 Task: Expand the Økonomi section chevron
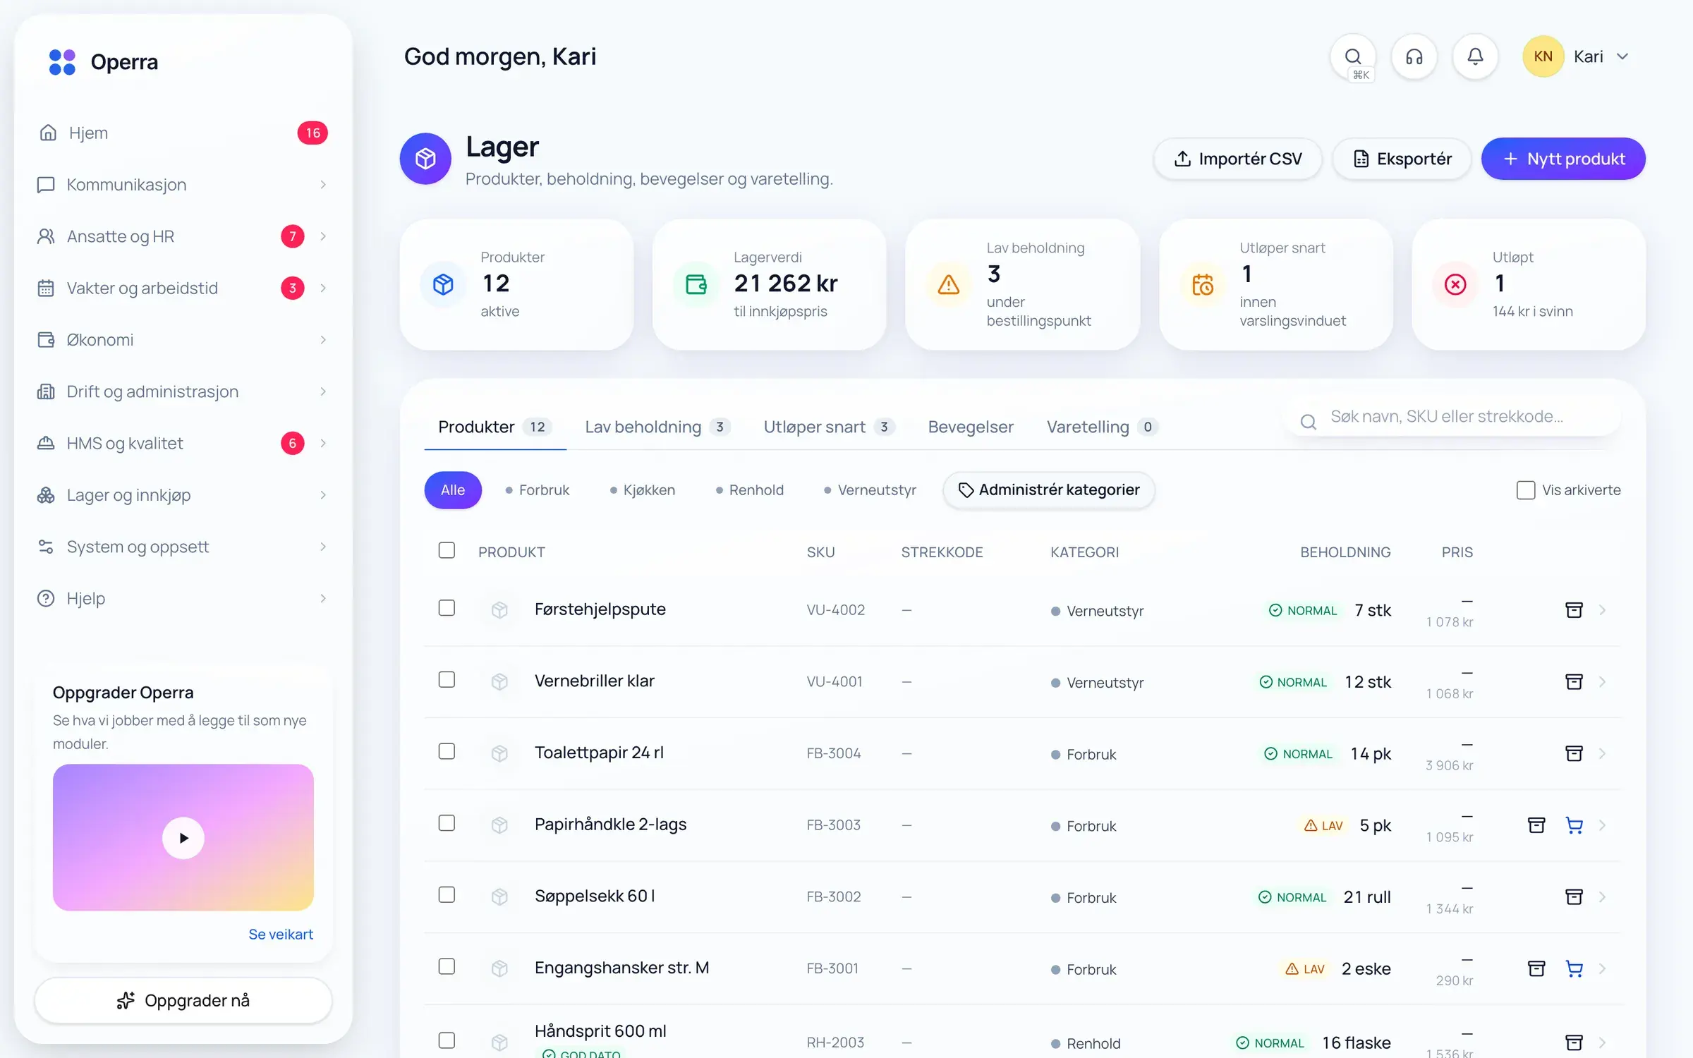point(323,340)
